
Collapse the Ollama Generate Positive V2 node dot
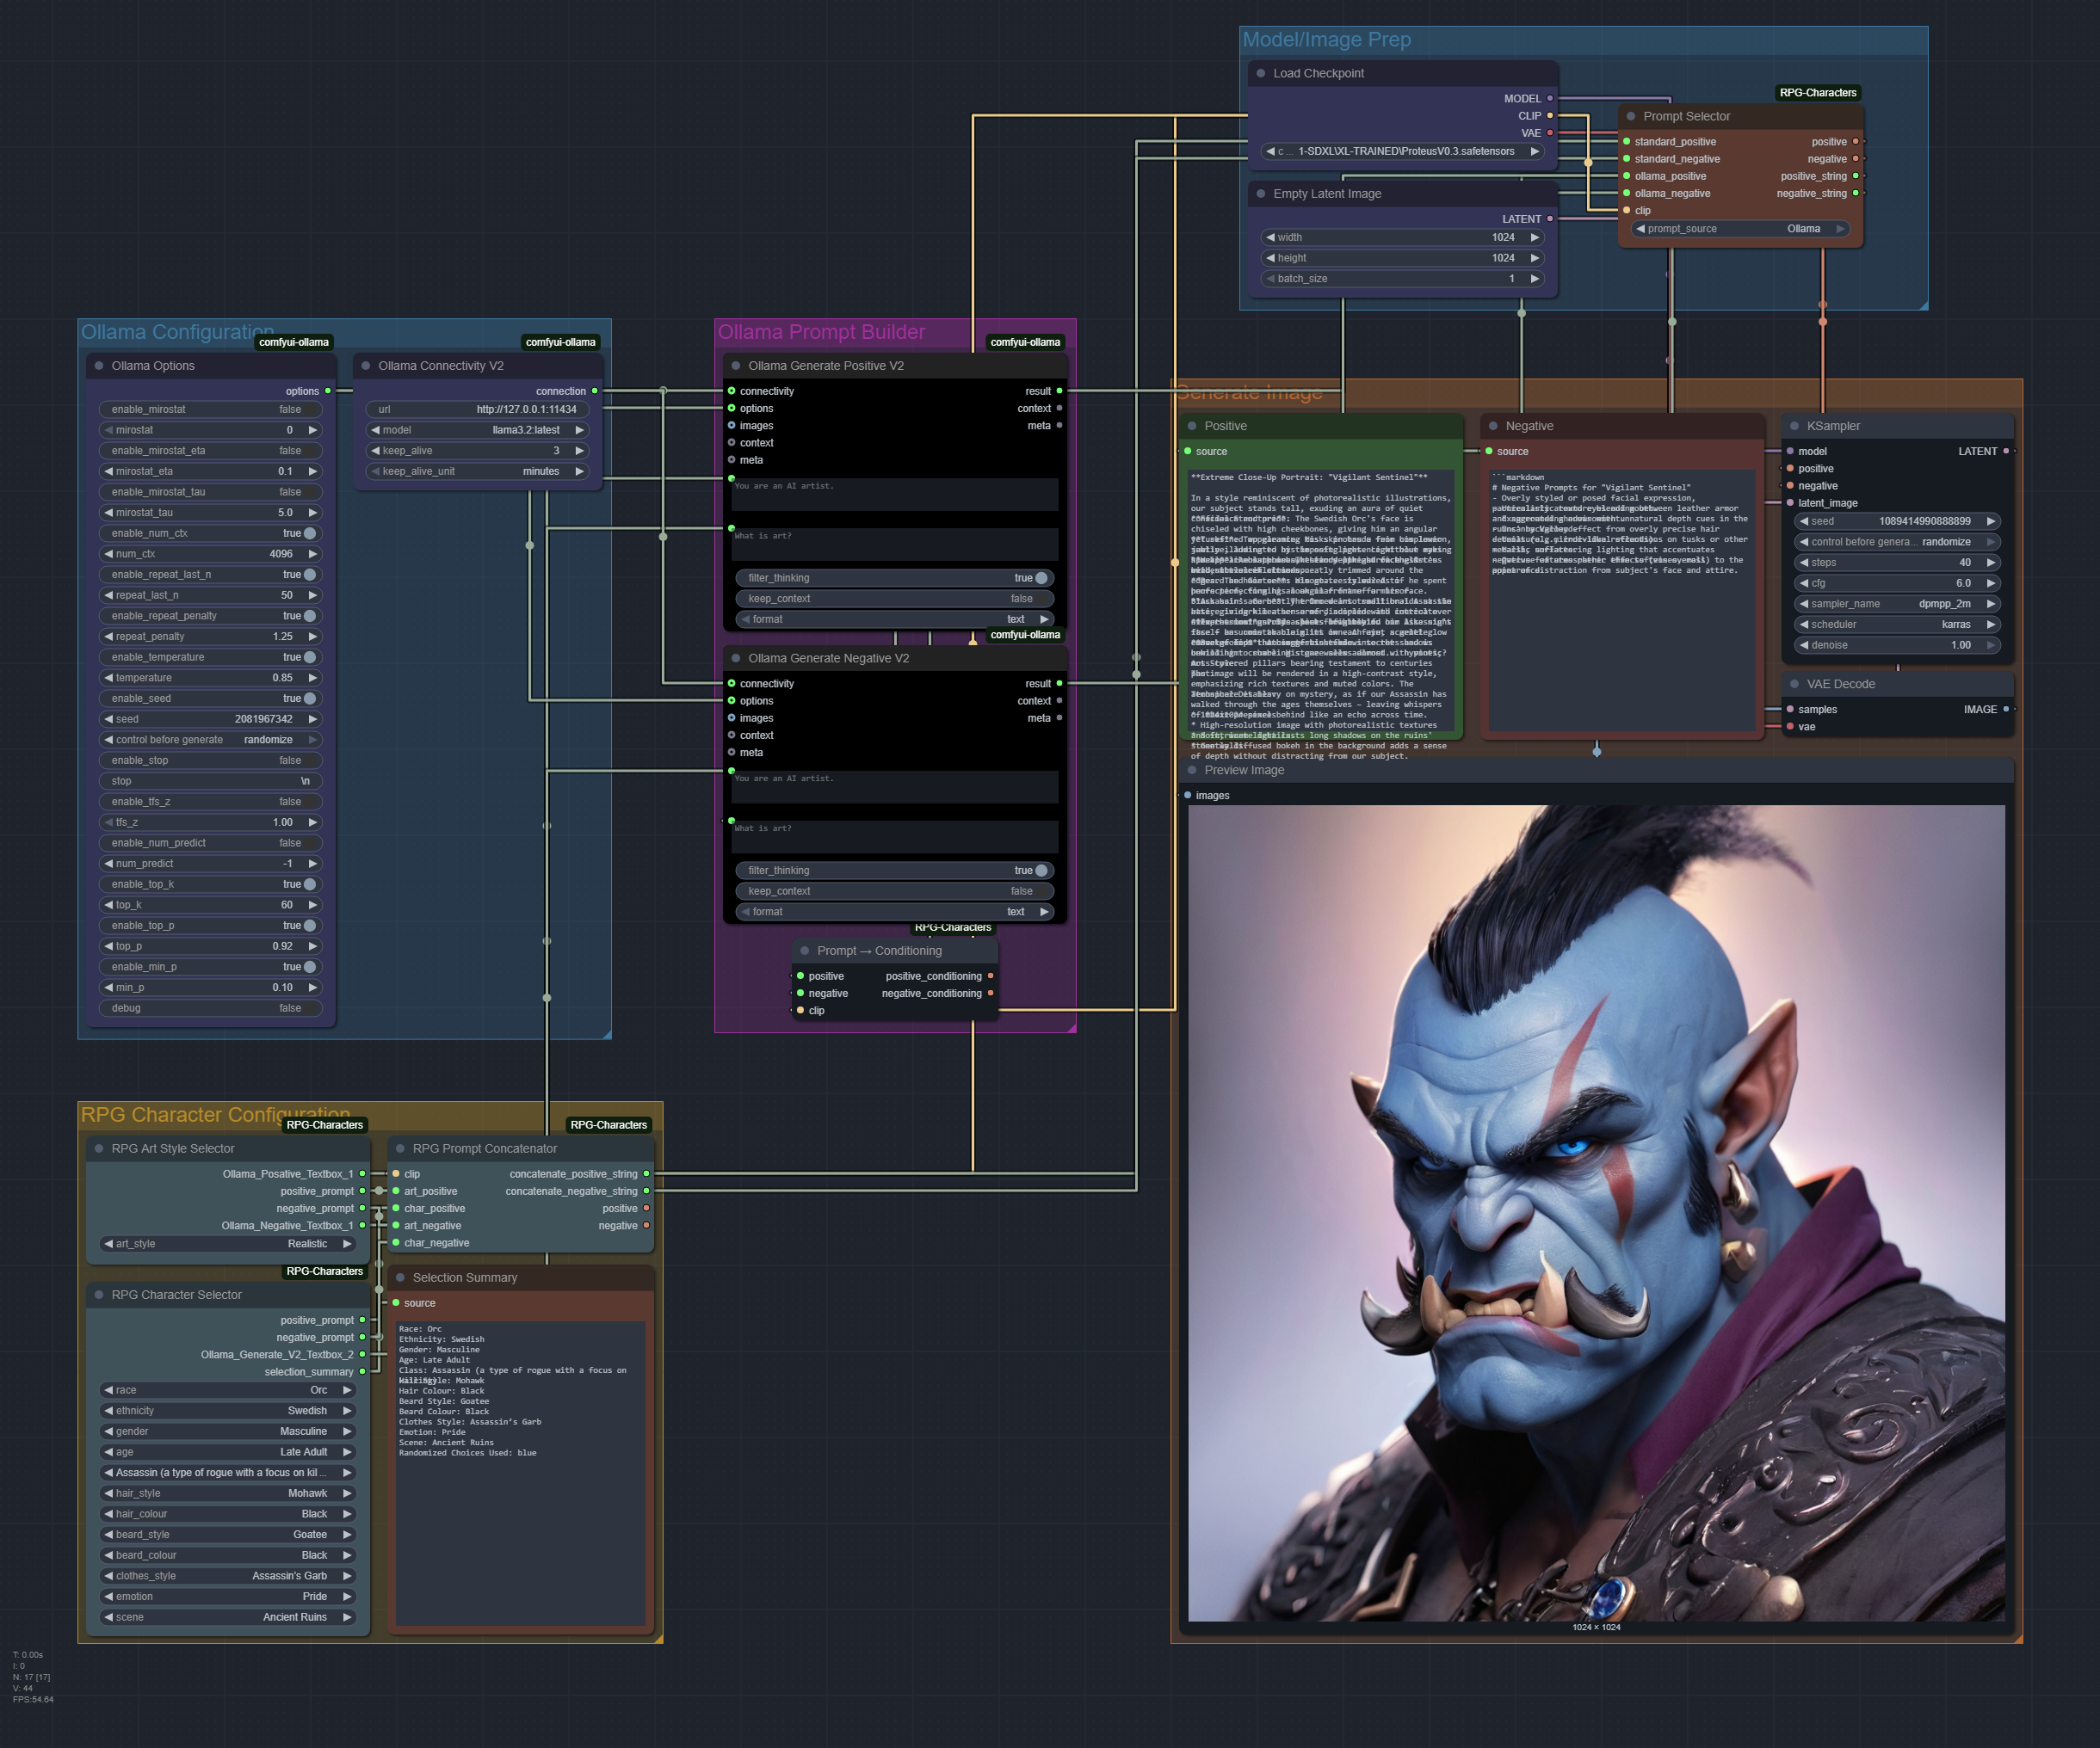click(736, 366)
